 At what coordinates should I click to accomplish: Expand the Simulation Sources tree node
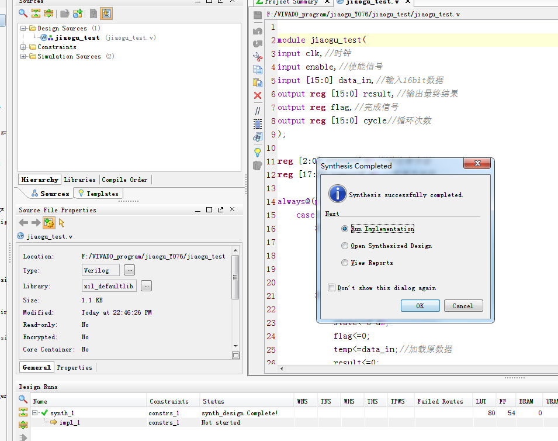pyautogui.click(x=23, y=57)
